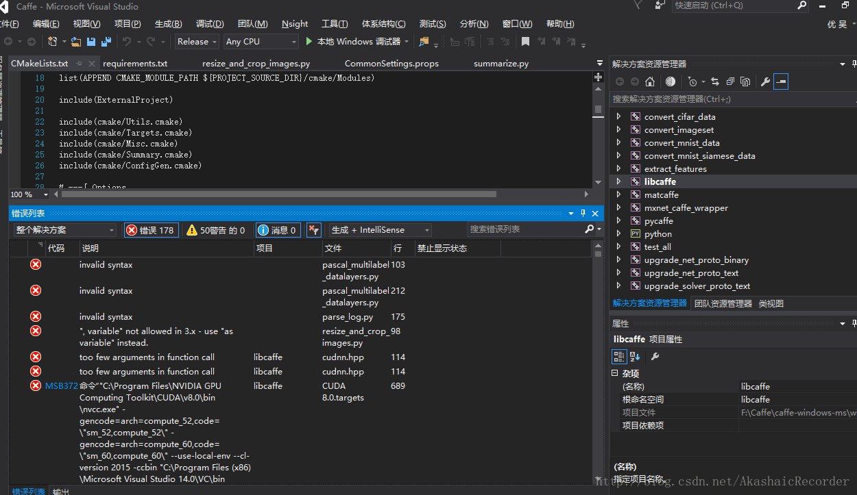Open the Any CPU platform dropdown
857x495 pixels.
pyautogui.click(x=261, y=42)
